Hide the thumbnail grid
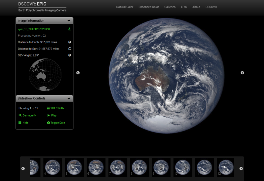Viewport: 264px width, 181px height. [23, 123]
